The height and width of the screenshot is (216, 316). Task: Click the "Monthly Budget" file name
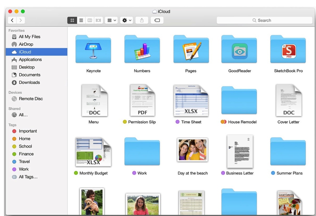(94, 173)
